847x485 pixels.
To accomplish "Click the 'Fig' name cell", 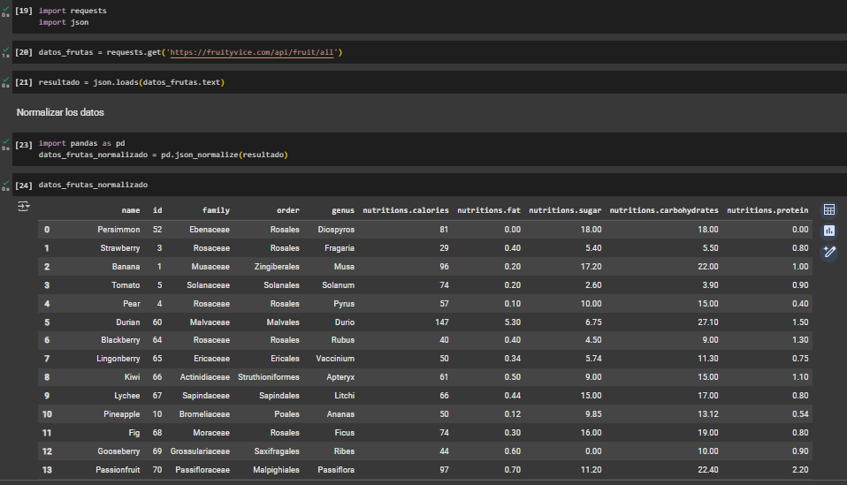I will (134, 433).
